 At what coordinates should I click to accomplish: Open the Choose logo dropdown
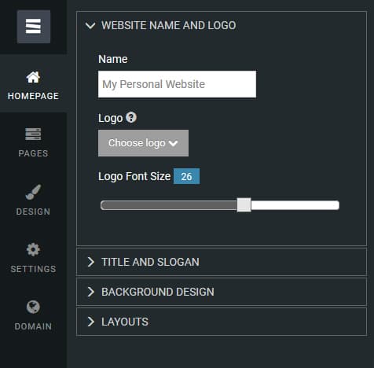click(143, 143)
